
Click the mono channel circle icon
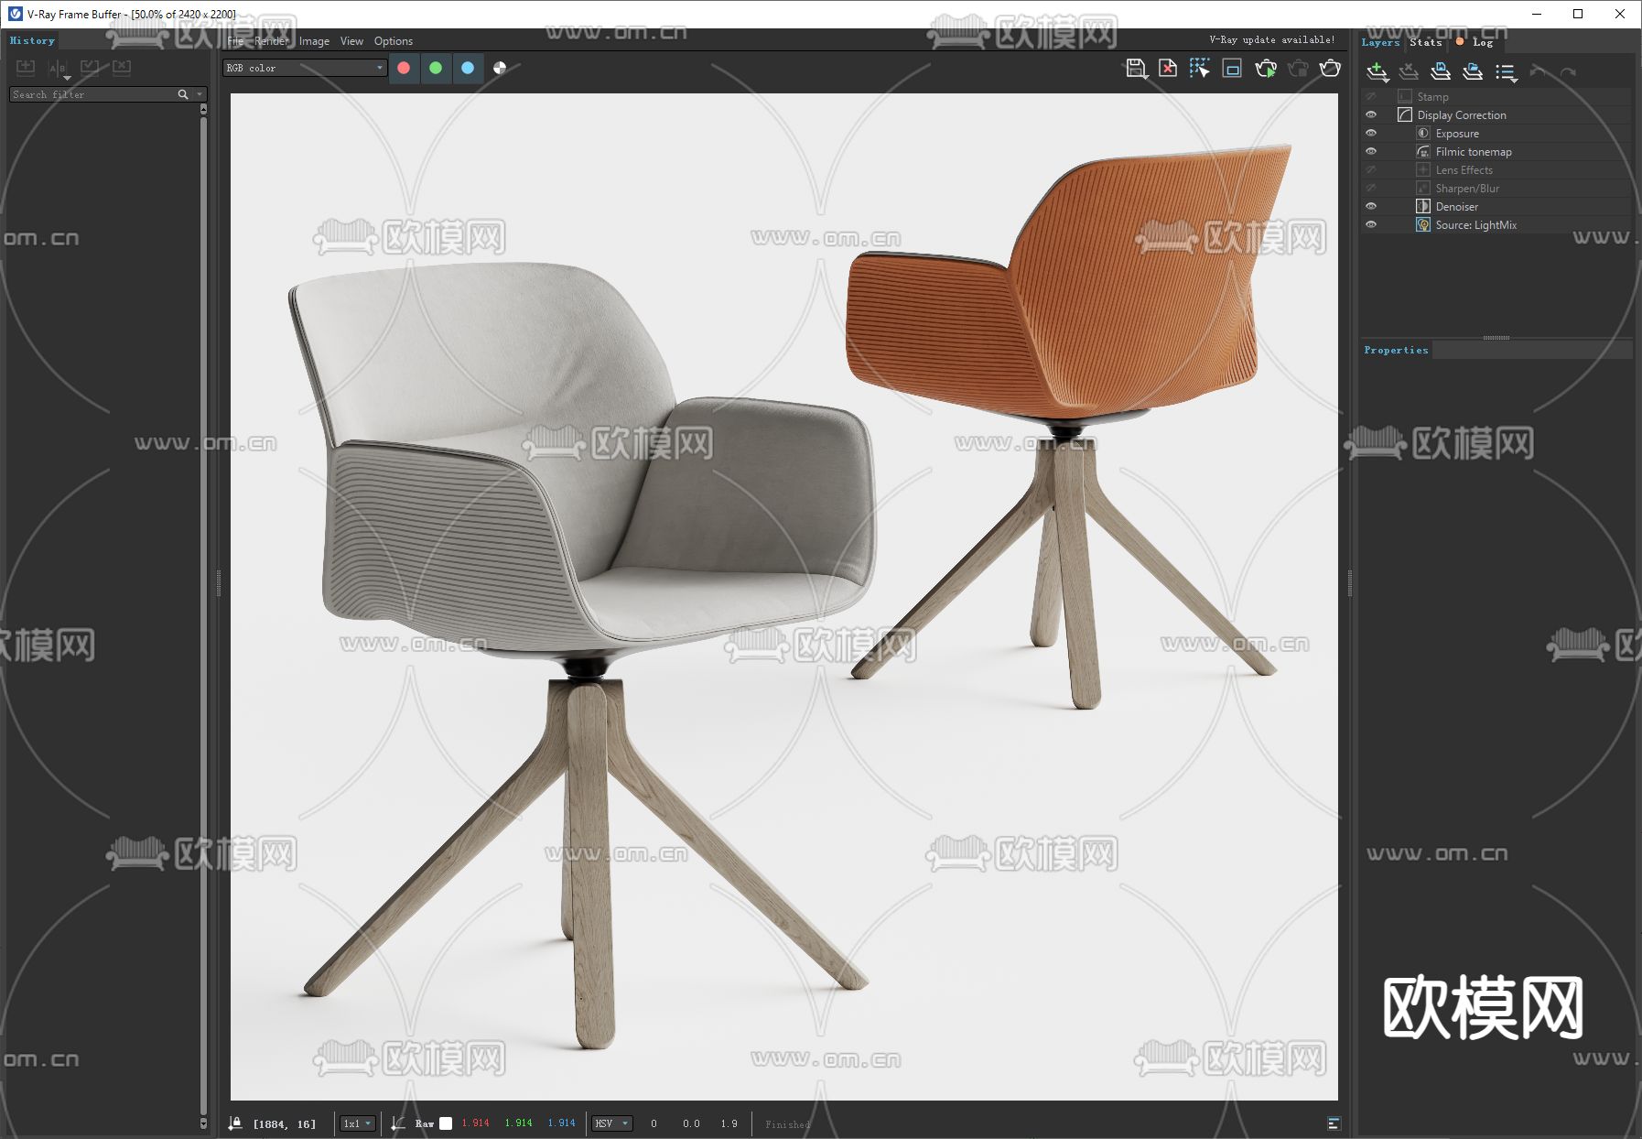tap(500, 68)
